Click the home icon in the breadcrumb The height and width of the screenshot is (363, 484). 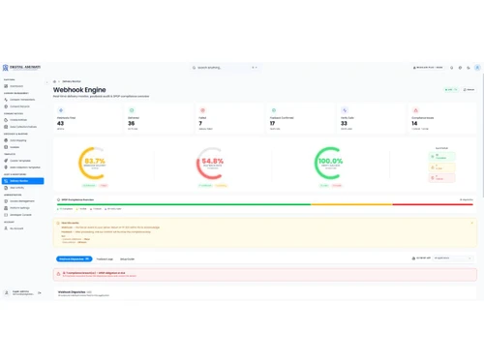[54, 81]
